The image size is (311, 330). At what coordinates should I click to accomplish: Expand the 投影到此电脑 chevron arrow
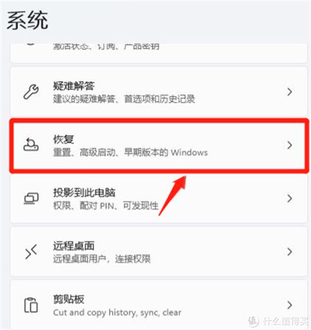(290, 198)
